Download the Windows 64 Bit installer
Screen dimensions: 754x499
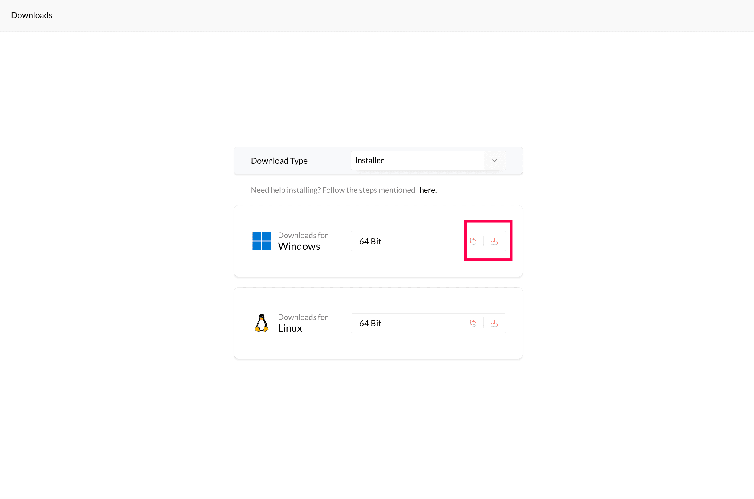pos(494,241)
